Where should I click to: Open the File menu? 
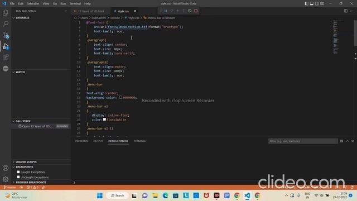pyautogui.click(x=12, y=3)
